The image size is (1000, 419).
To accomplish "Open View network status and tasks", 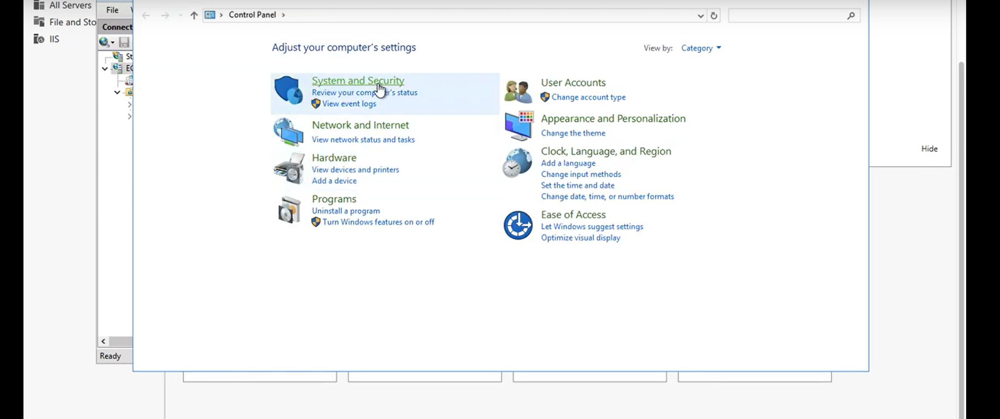I will [x=363, y=139].
